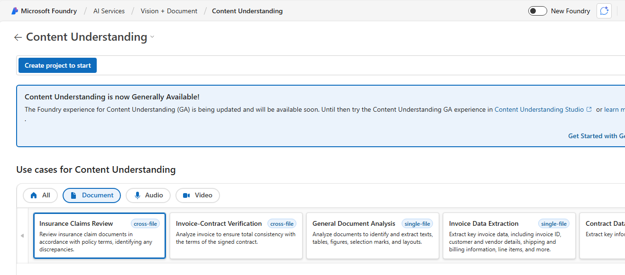Click the document icon on the Document filter
This screenshot has width=625, height=275.
[x=75, y=195]
